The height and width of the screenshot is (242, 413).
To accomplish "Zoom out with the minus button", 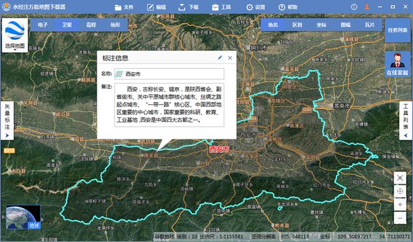I will pyautogui.click(x=400, y=218).
